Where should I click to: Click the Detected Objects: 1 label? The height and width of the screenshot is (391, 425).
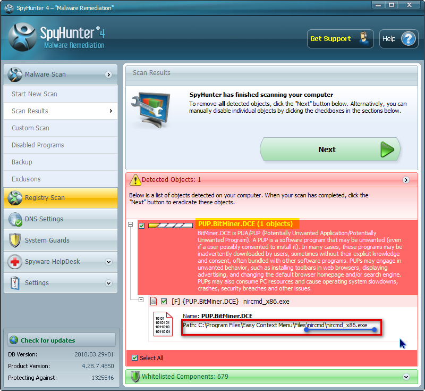point(171,180)
